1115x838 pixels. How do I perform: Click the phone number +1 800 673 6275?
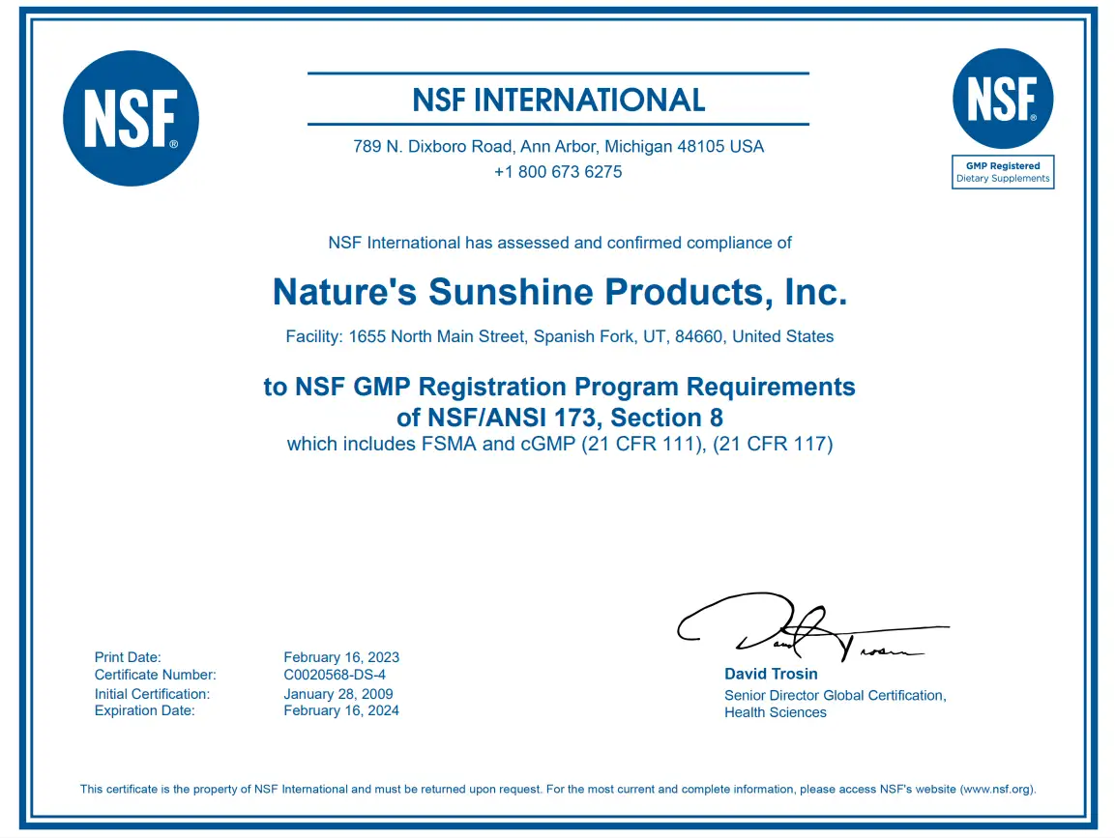pos(558,172)
